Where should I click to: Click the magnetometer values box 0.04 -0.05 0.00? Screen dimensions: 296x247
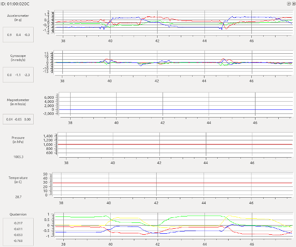tap(18, 119)
